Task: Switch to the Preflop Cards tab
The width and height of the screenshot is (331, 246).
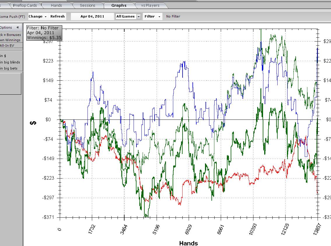Action: pyautogui.click(x=25, y=5)
